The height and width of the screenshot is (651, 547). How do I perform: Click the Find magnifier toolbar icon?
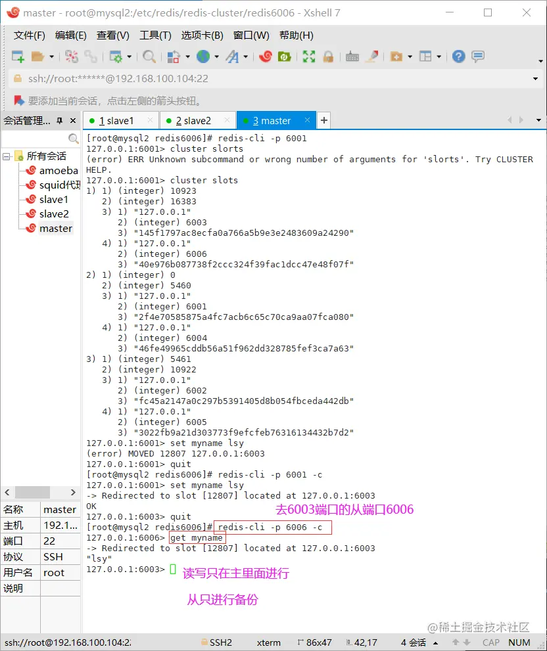149,56
